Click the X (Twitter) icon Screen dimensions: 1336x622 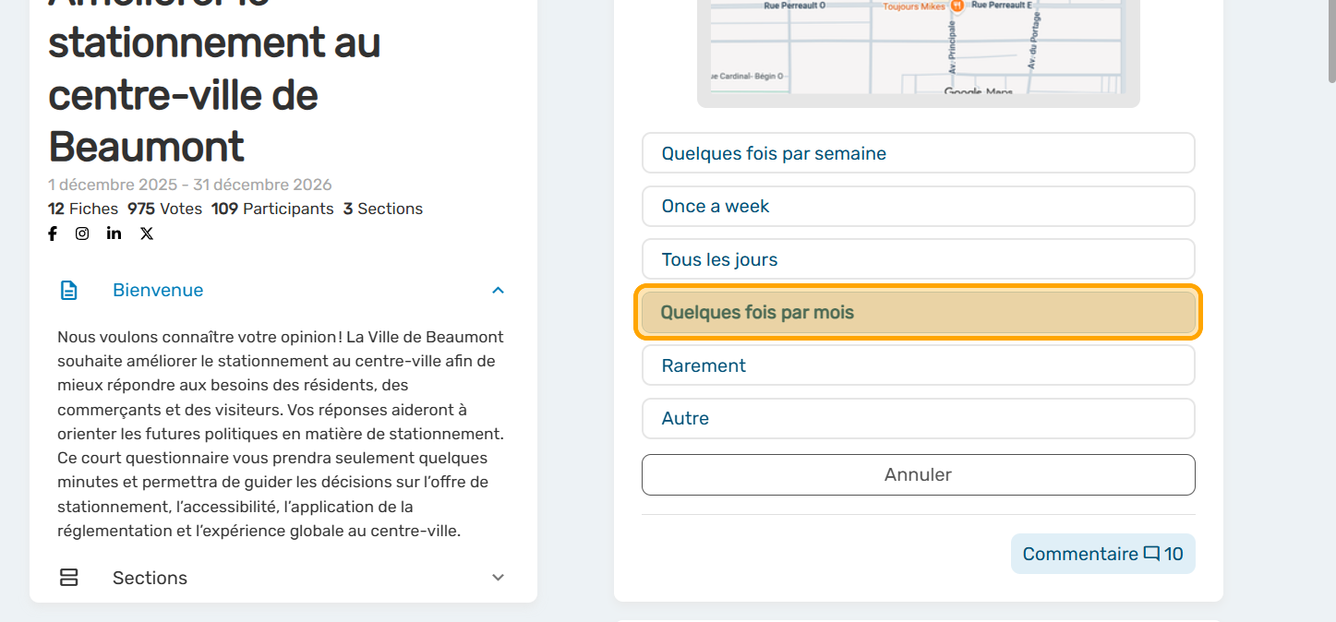tap(147, 233)
